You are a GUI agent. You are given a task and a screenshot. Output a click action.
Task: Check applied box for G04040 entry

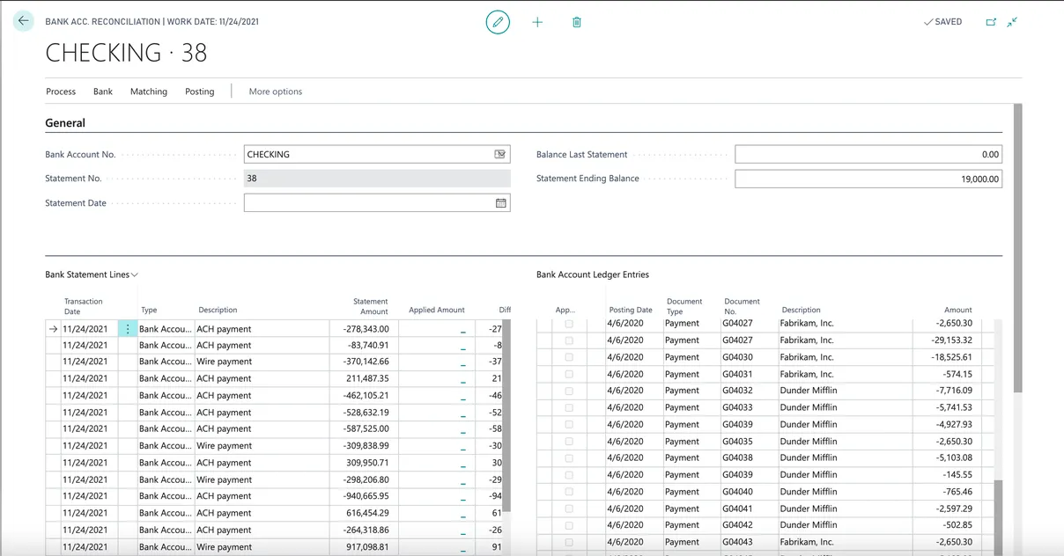click(569, 492)
